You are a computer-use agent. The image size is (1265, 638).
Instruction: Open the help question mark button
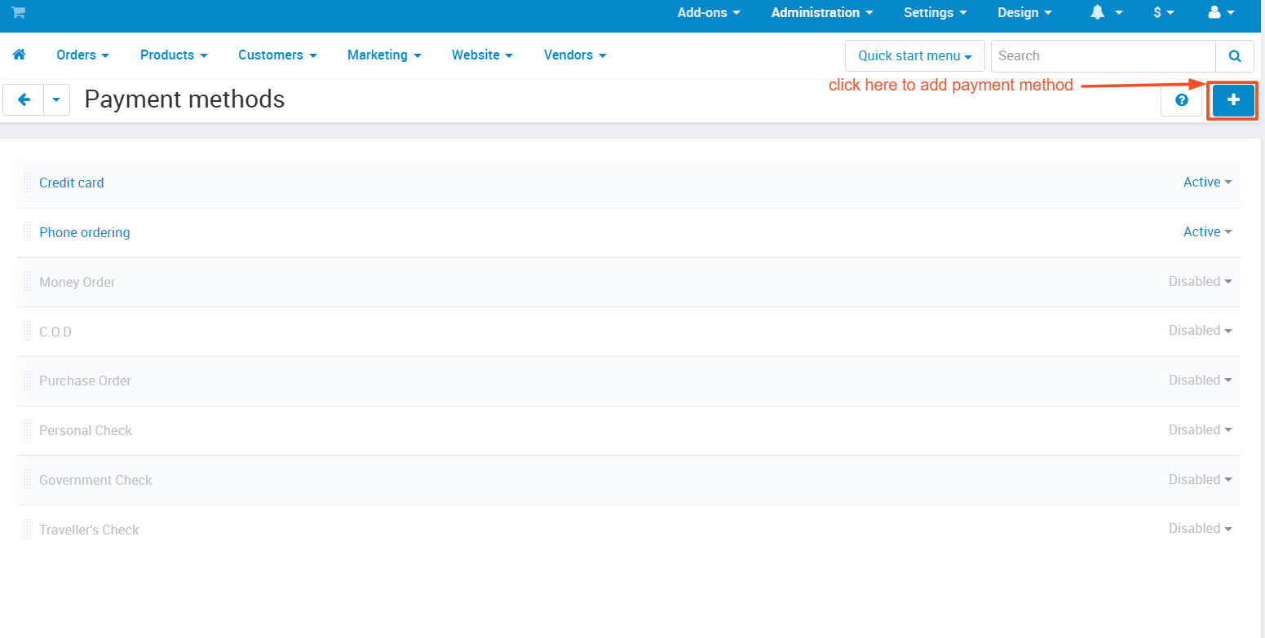(x=1182, y=100)
